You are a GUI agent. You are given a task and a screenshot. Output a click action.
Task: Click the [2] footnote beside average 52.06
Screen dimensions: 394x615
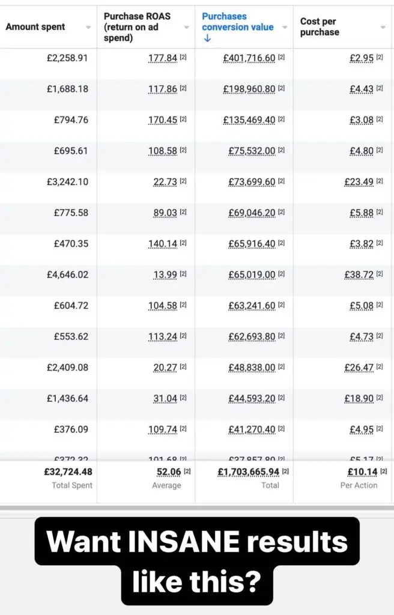coord(187,471)
